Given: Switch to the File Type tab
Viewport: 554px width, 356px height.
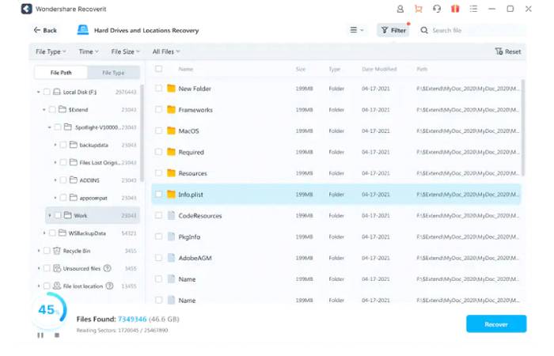Looking at the screenshot, I should (x=113, y=73).
